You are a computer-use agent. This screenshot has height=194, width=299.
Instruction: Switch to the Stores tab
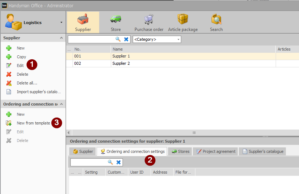[x=180, y=151]
